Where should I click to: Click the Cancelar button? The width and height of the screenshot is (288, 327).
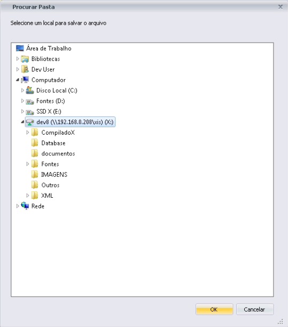click(x=254, y=309)
